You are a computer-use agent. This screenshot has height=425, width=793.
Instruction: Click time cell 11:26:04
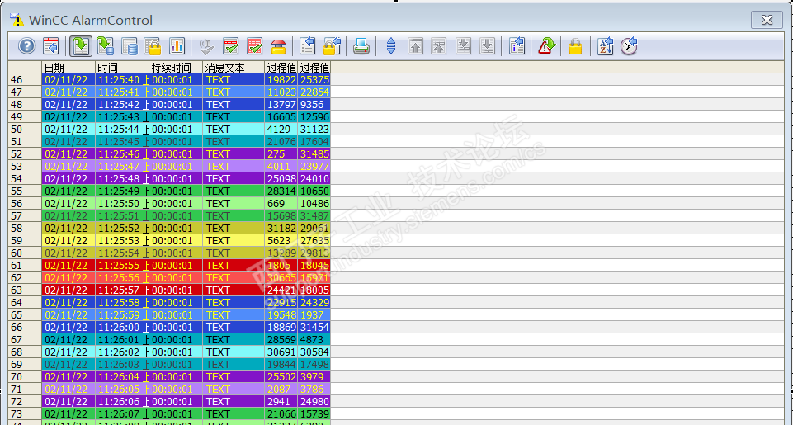pyautogui.click(x=122, y=377)
